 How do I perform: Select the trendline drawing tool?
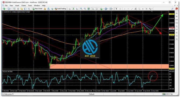coord(132,9)
